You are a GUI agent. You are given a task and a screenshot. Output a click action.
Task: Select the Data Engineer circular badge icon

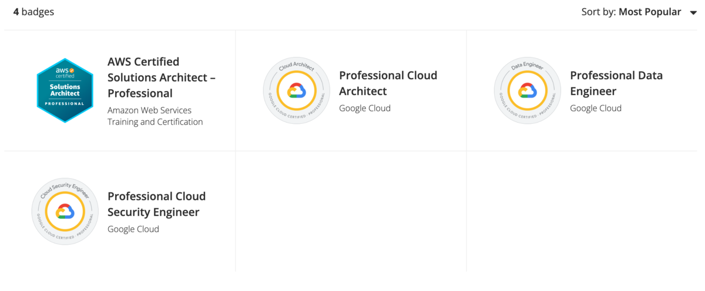(x=527, y=90)
